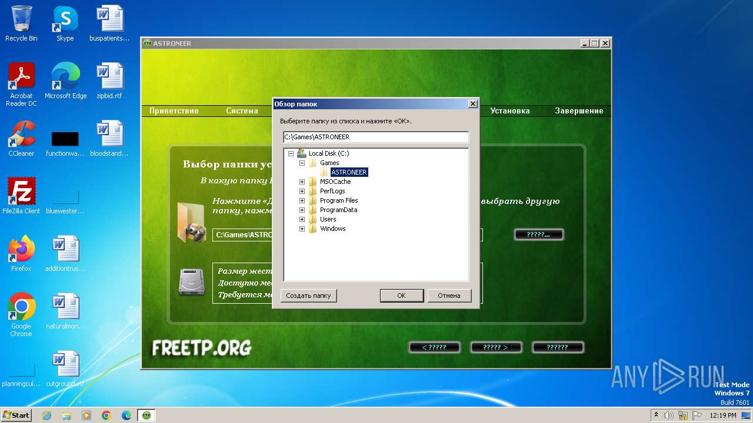Open CCleaner desktop shortcut
Image resolution: width=753 pixels, height=423 pixels.
pos(21,139)
